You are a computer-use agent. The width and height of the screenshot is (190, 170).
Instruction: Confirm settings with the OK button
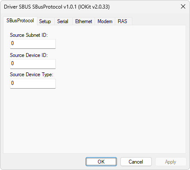tap(101, 162)
